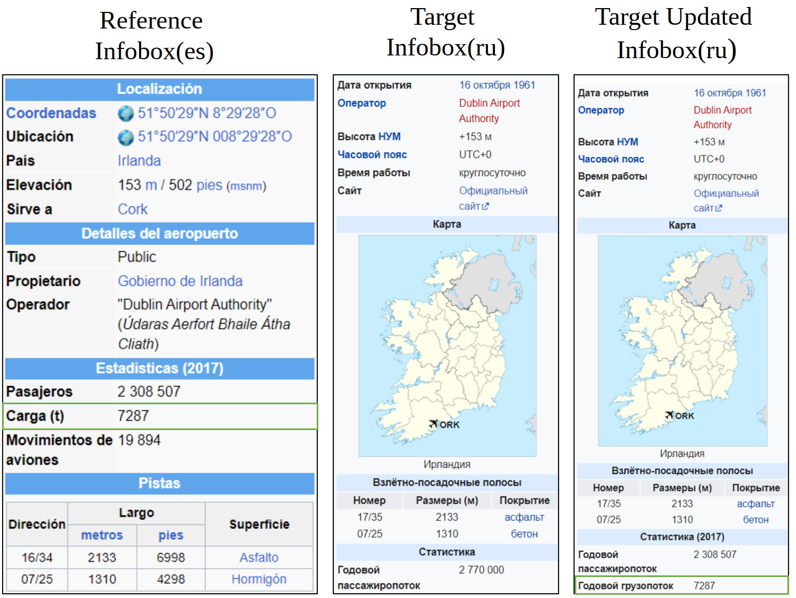Click the Годовой грузопоток label
The height and width of the screenshot is (598, 796).
625,586
